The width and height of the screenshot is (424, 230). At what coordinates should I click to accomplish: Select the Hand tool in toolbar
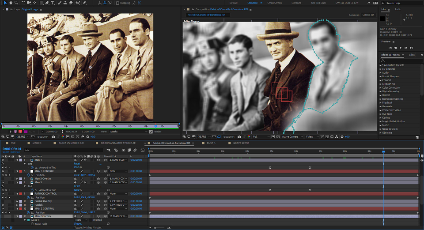11,3
